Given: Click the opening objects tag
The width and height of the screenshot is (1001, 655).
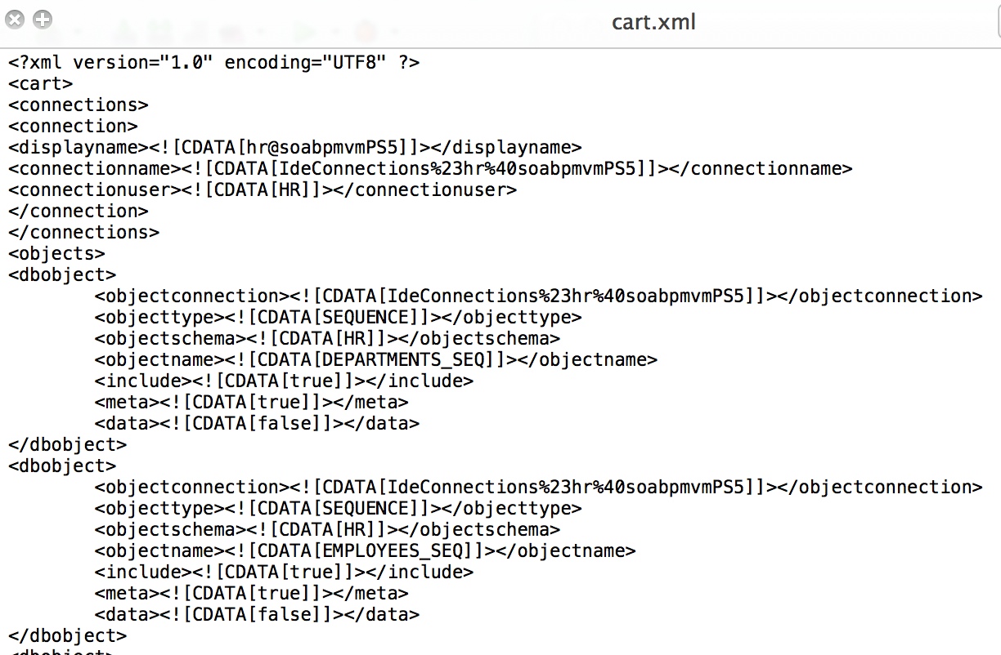Looking at the screenshot, I should point(56,253).
